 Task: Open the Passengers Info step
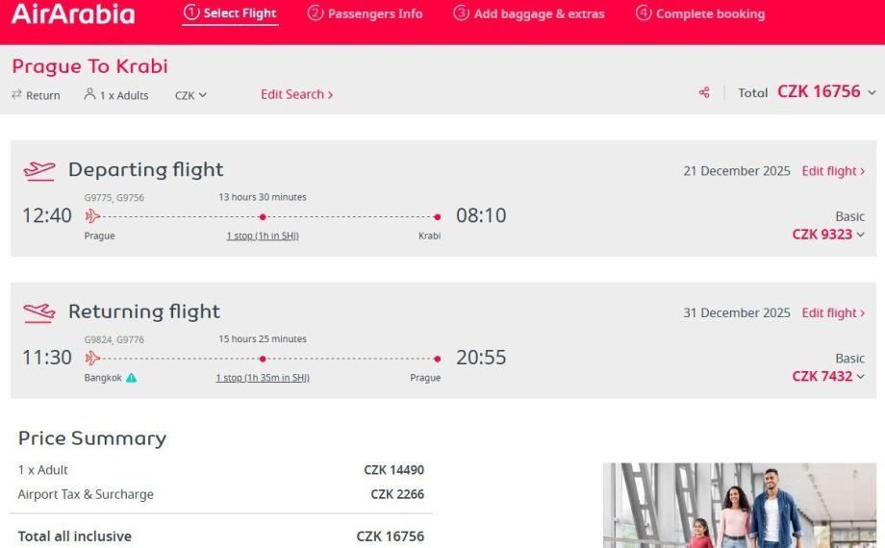tap(365, 13)
